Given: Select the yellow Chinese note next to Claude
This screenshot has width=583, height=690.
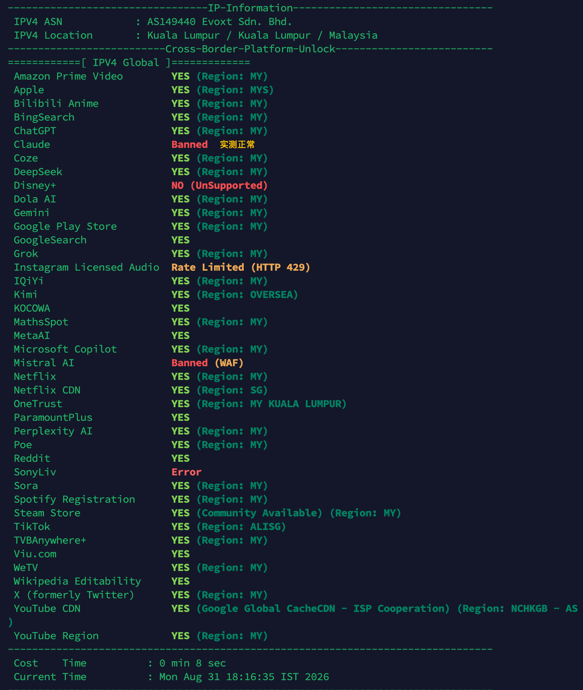Looking at the screenshot, I should 237,144.
